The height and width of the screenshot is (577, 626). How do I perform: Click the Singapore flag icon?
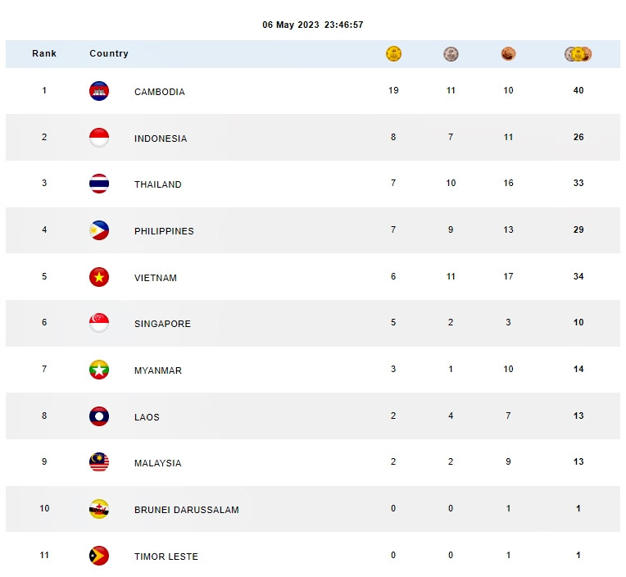point(99,323)
